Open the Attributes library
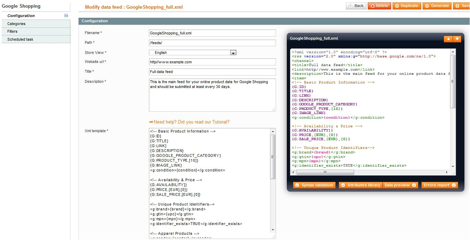The height and width of the screenshot is (240, 470). pos(361,185)
